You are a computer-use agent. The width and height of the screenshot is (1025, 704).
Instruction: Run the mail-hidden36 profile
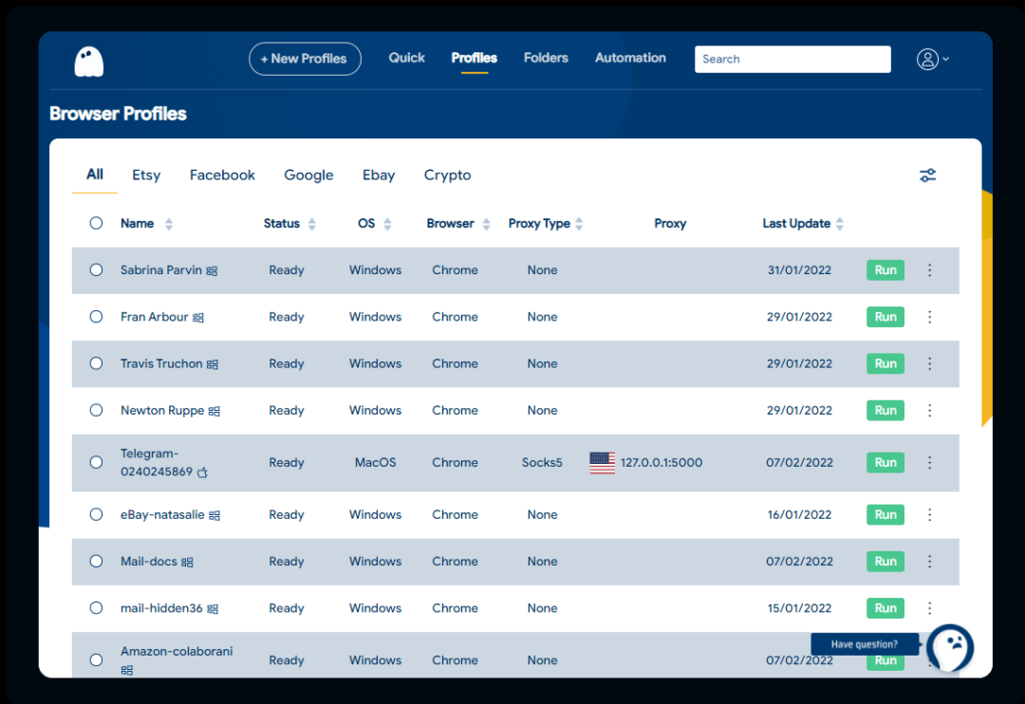[x=885, y=608]
